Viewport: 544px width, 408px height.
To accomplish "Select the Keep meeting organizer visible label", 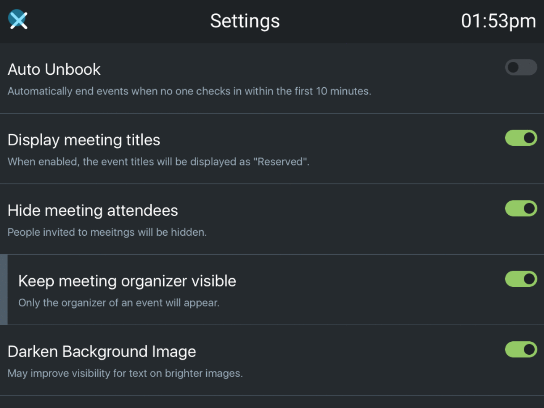I will (127, 281).
